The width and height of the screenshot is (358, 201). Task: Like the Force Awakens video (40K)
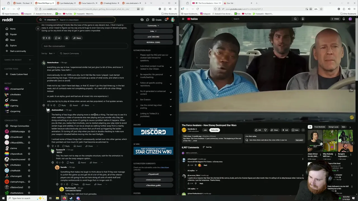pos(258,130)
